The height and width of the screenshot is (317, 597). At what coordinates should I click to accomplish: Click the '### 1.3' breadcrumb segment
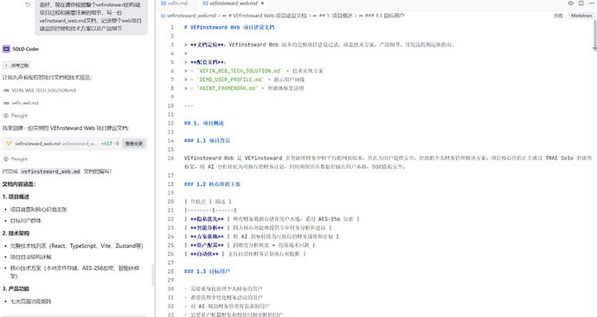[x=384, y=16]
